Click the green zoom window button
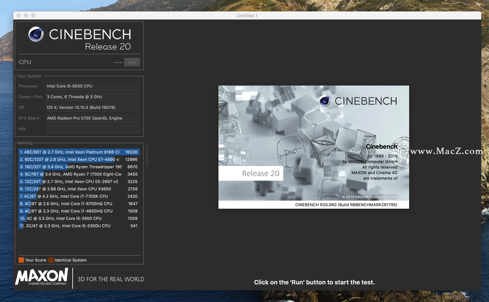489x302 pixels. [33, 15]
